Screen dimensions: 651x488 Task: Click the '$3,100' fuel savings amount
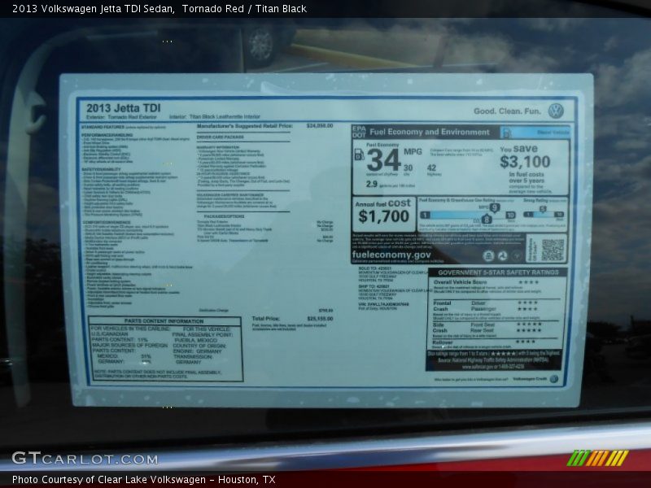point(525,162)
